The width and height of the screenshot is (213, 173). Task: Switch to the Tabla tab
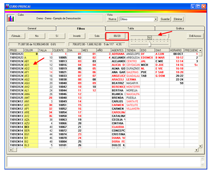coord(131,28)
